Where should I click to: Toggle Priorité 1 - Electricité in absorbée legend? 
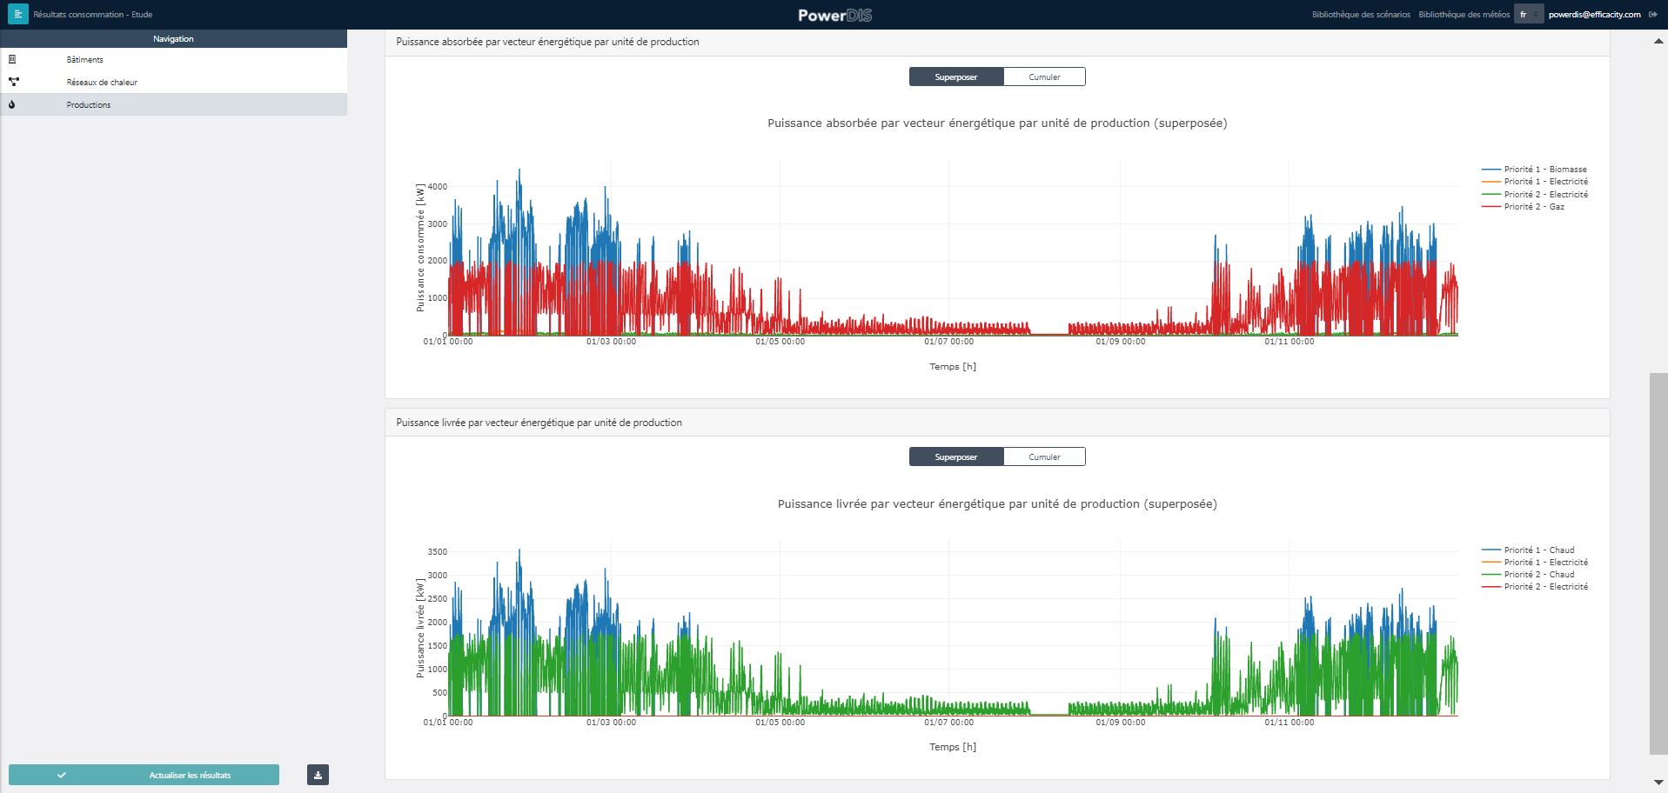pyautogui.click(x=1535, y=182)
